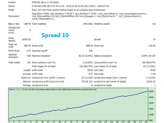Select Average loss trade value -7.62
Image resolution: width=164 pixels, height=123 pixels.
(153, 74)
